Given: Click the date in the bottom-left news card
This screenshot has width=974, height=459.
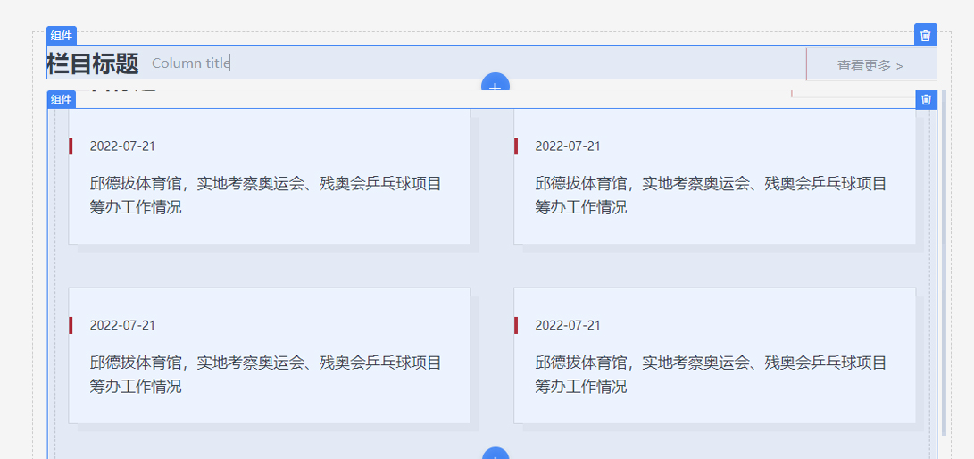Looking at the screenshot, I should (x=122, y=325).
